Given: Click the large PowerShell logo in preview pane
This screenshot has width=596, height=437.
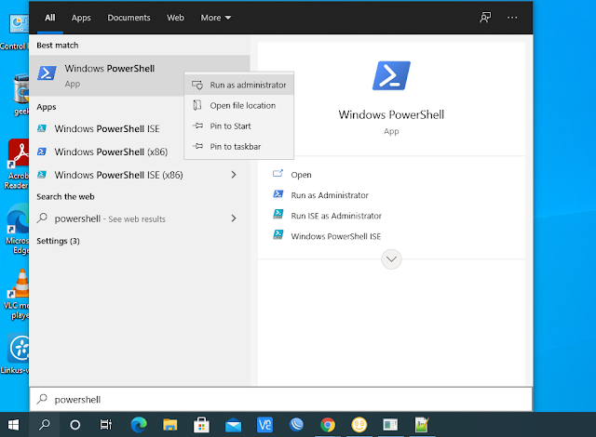Looking at the screenshot, I should [391, 75].
